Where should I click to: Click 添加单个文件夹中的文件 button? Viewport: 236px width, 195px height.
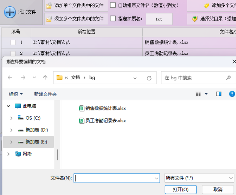(x=76, y=6)
